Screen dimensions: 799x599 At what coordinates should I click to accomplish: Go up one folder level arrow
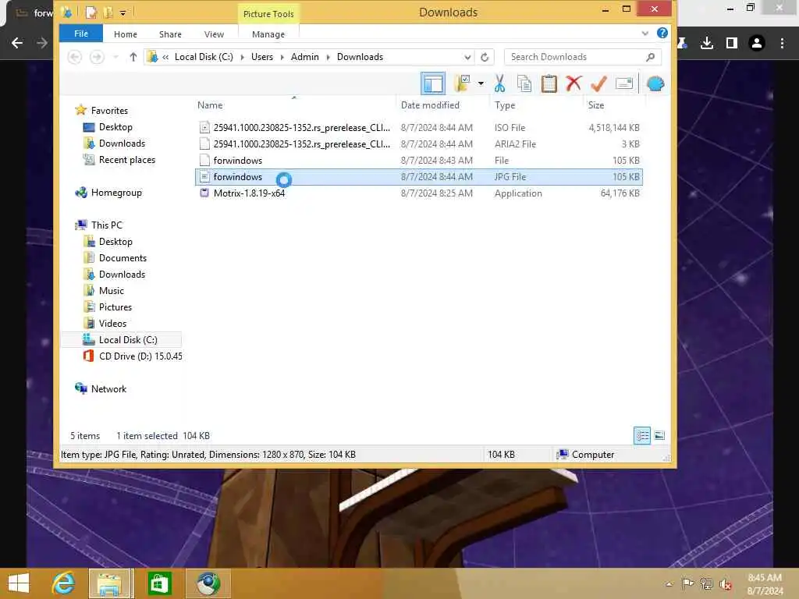tap(133, 57)
